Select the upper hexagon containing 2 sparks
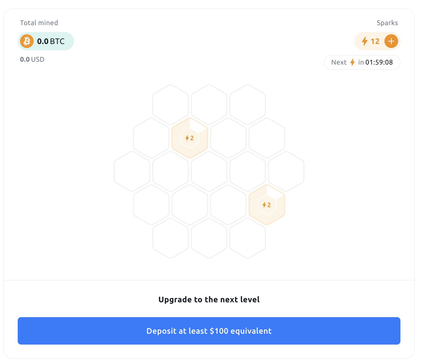Image resolution: width=425 pixels, height=364 pixels. 190,138
